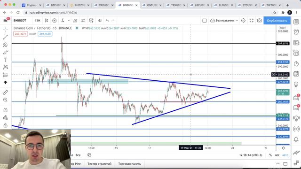Open USDT currency selector on price scale
Image resolution: width=301 pixels, height=169 pixels.
283,28
